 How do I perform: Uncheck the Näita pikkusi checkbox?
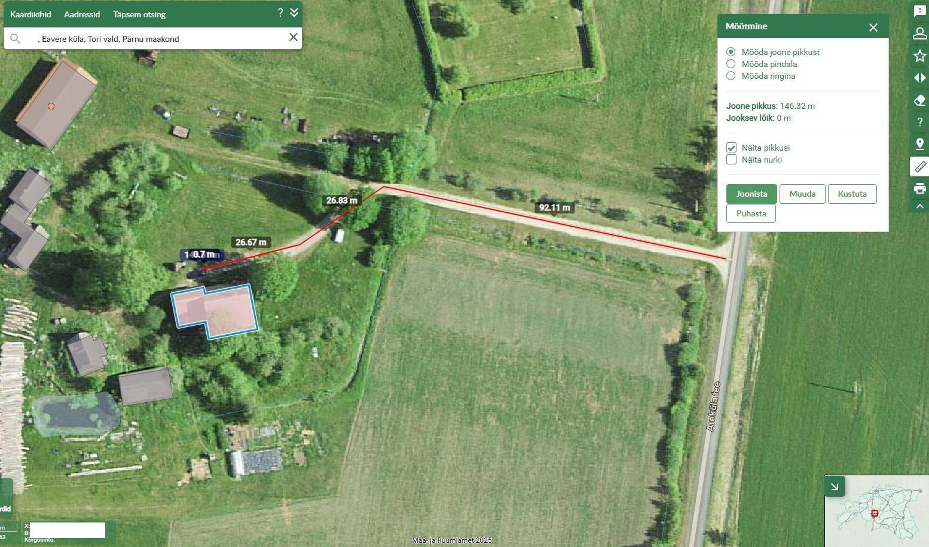click(731, 148)
